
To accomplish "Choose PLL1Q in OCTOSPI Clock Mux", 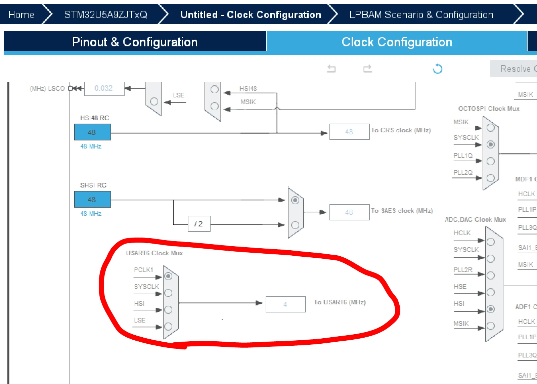I will (x=491, y=161).
